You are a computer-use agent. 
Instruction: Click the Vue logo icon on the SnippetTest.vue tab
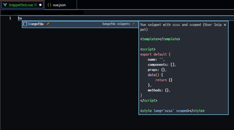coord(5,5)
